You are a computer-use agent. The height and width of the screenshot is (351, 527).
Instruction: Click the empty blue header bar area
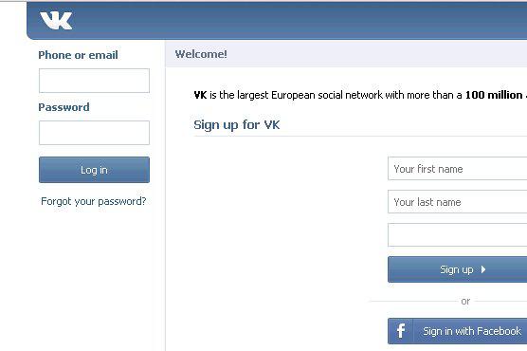(x=300, y=20)
